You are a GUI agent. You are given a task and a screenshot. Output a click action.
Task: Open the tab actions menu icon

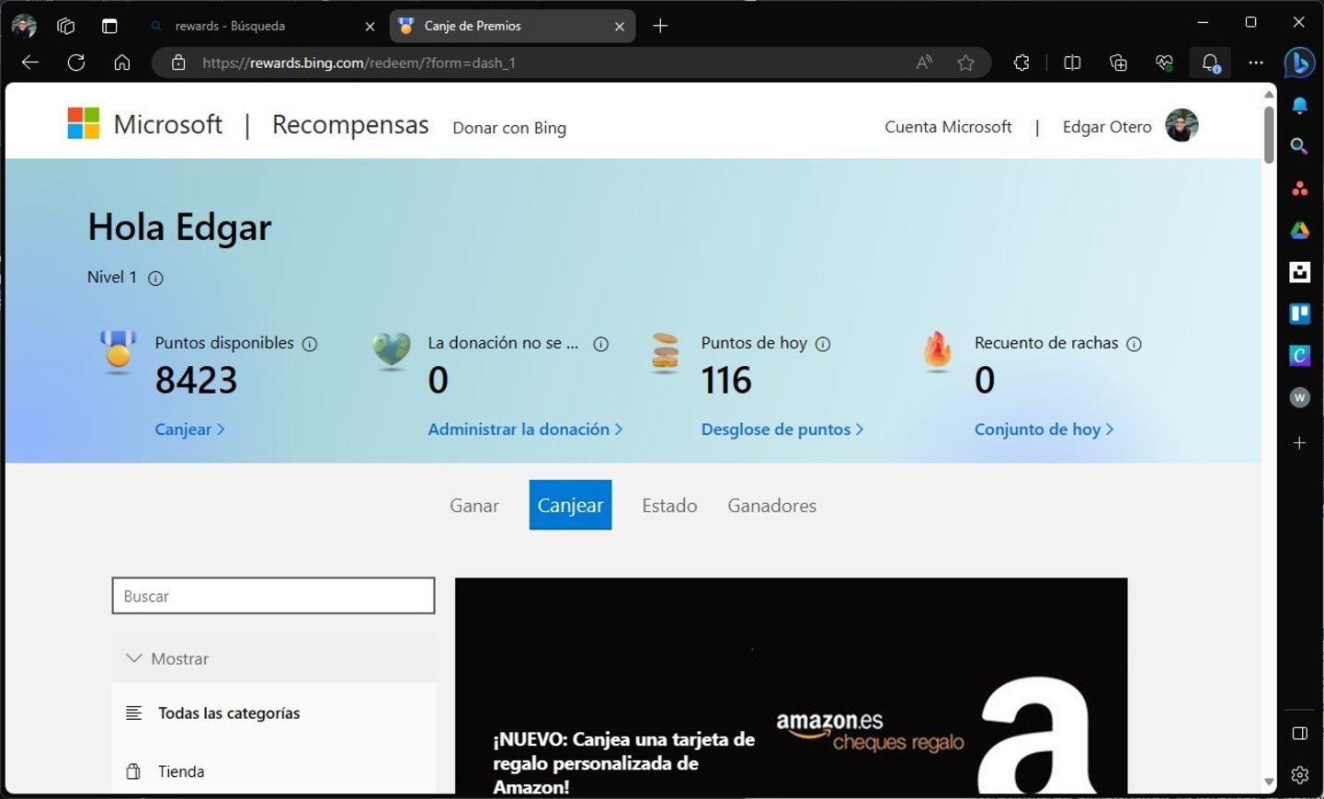click(x=109, y=26)
